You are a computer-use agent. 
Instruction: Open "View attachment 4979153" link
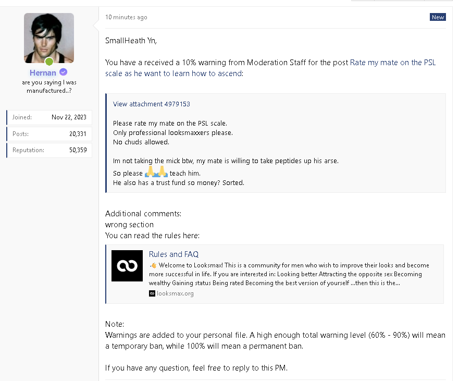151,104
